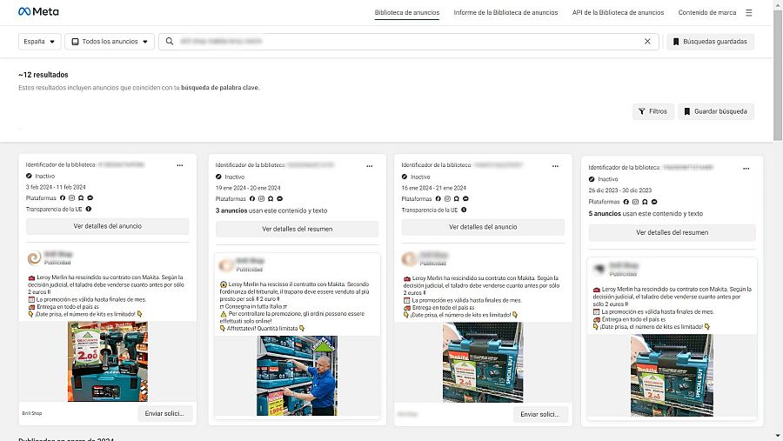Click Ver detalles del resumen, 19 ene ad

tap(298, 230)
